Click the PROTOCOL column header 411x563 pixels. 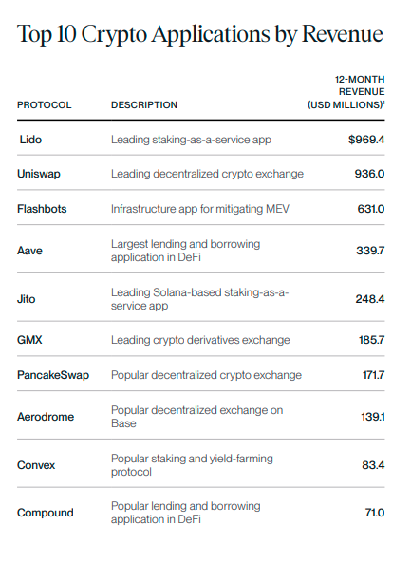(45, 104)
